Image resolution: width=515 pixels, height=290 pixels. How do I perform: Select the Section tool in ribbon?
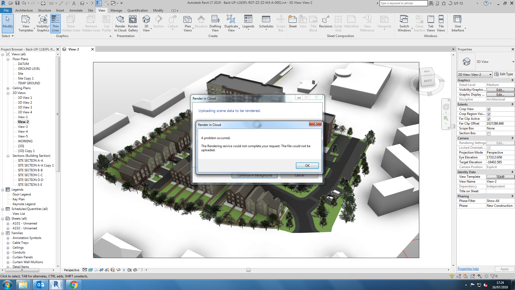[159, 23]
